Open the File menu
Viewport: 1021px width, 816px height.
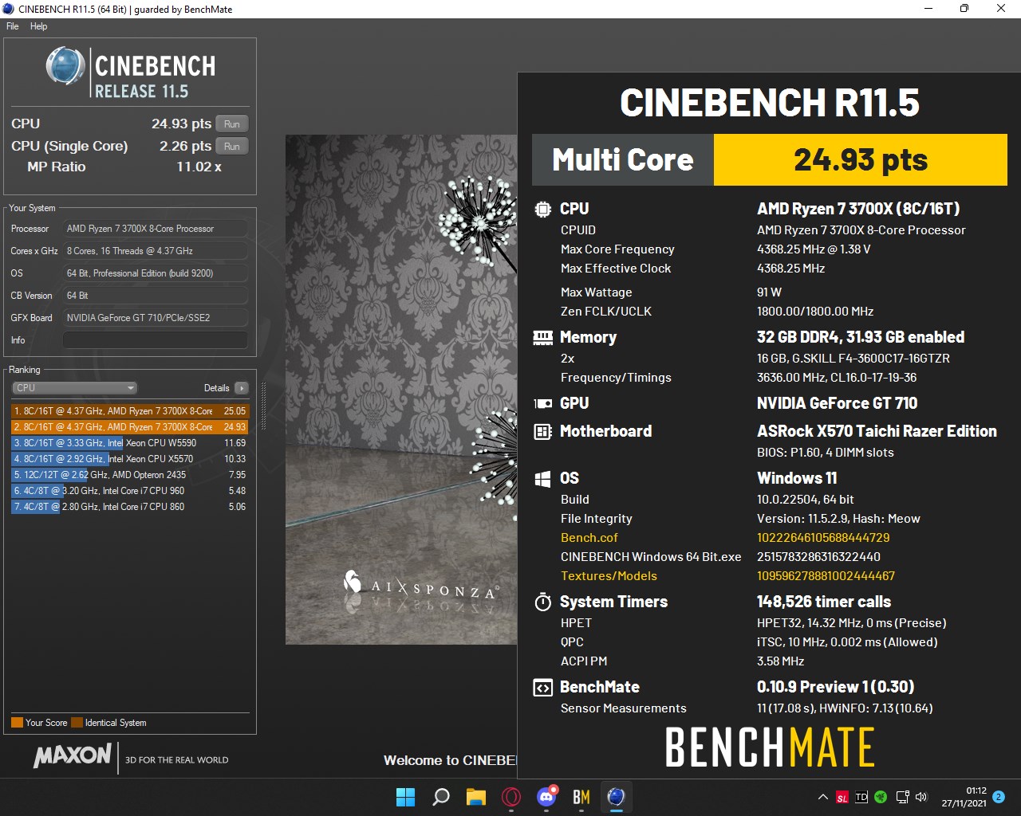tap(13, 26)
